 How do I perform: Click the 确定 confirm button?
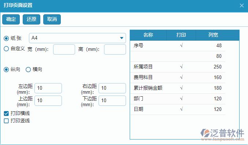tap(11, 19)
